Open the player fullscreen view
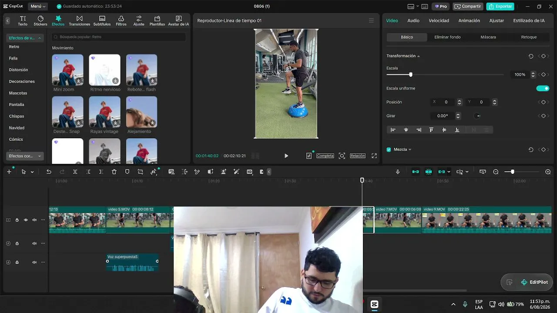The height and width of the screenshot is (313, 557). coord(374,156)
